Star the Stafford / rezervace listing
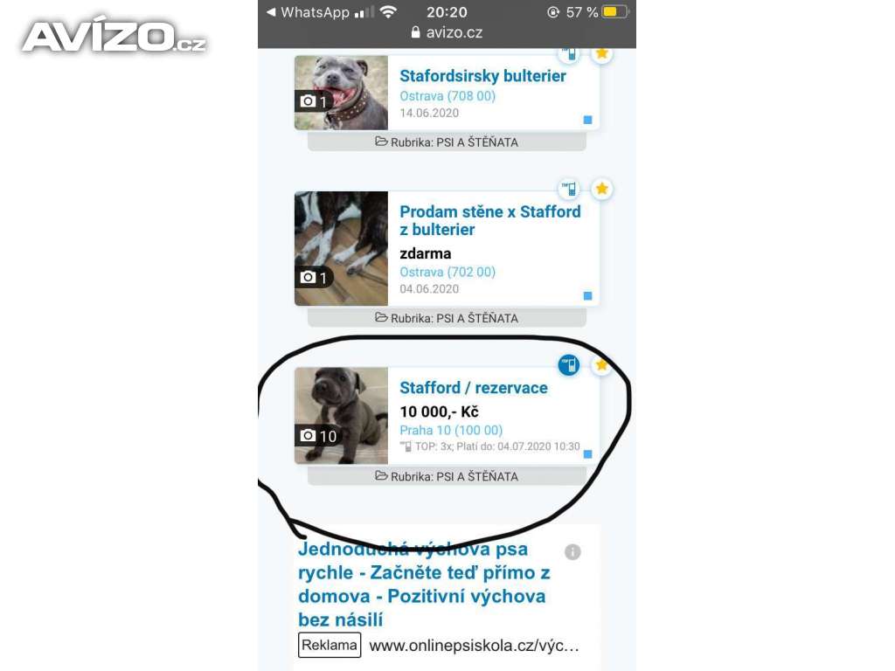Image resolution: width=895 pixels, height=671 pixels. (601, 365)
